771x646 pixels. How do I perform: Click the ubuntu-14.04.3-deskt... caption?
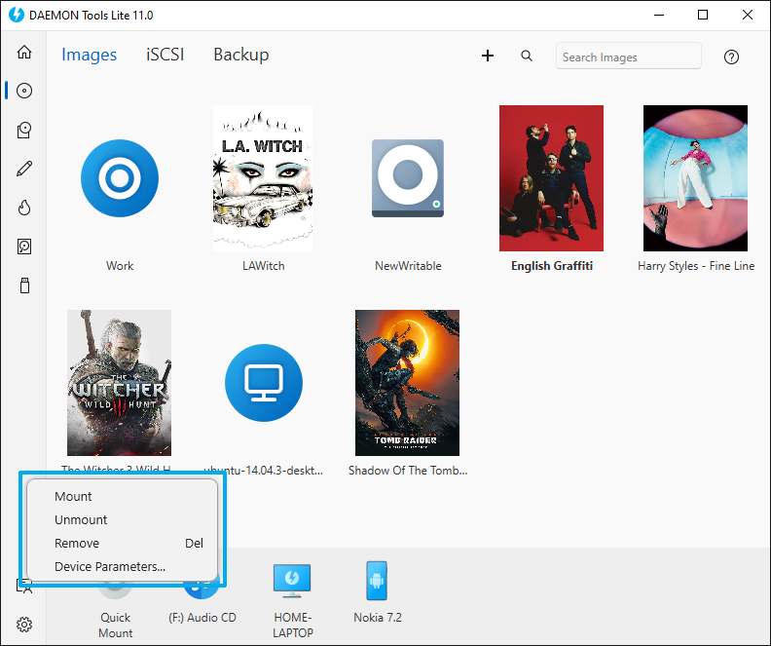coord(264,471)
